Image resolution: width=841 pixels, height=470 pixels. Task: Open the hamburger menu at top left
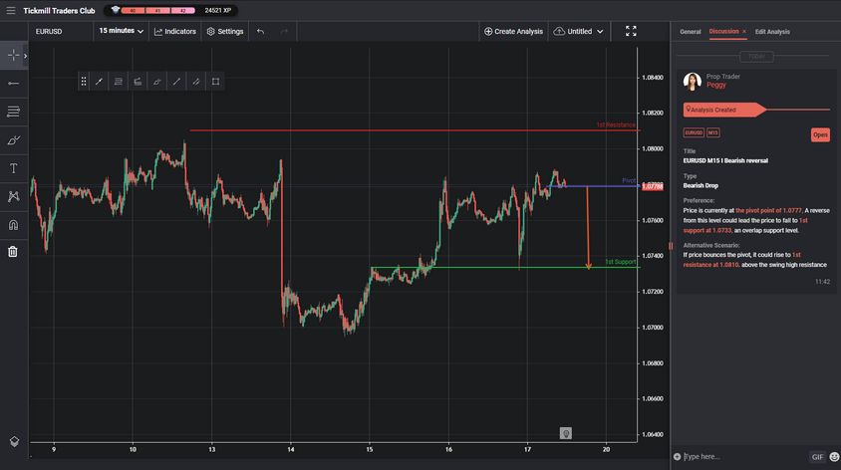pos(11,10)
